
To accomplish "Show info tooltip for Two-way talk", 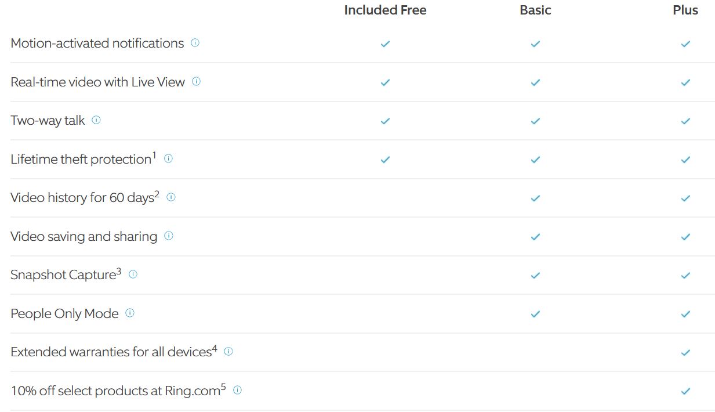I will coord(96,120).
